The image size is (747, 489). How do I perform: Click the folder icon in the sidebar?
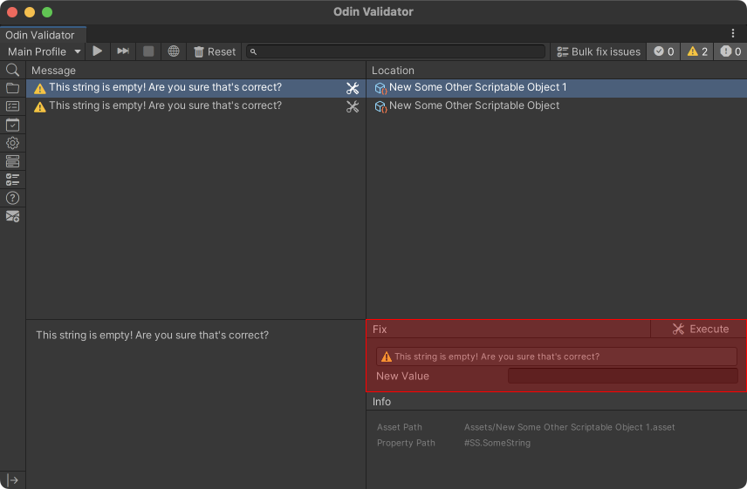(x=12, y=88)
